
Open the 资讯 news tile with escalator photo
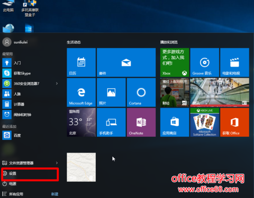click(x=220, y=92)
